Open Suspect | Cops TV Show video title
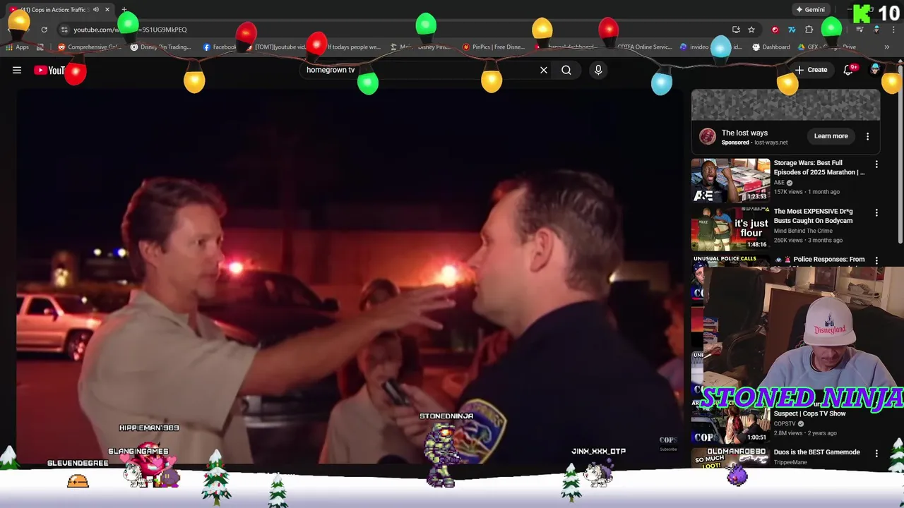The width and height of the screenshot is (904, 508). tap(809, 414)
